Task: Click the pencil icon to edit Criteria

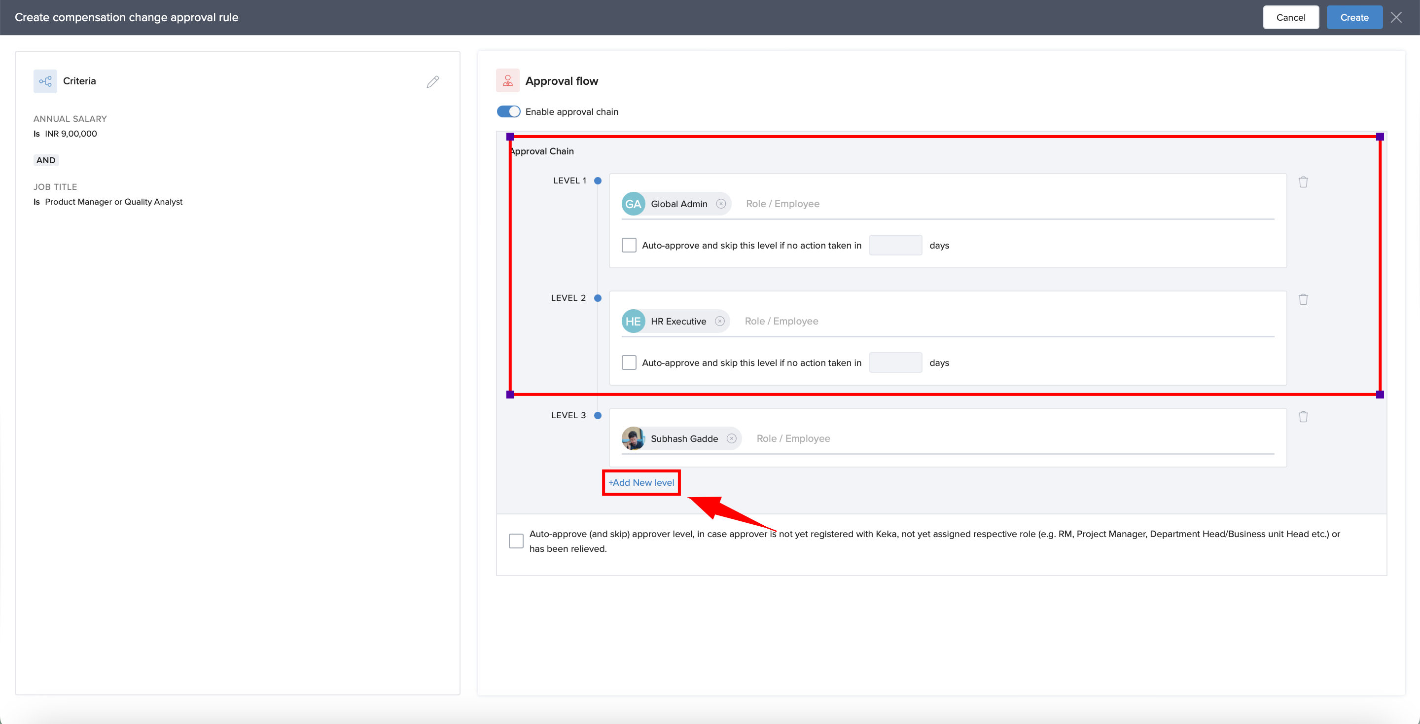Action: [x=433, y=81]
